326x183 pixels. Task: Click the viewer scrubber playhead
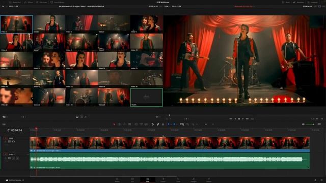[170, 115]
